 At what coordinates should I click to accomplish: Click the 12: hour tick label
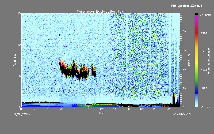[x=102, y=109]
